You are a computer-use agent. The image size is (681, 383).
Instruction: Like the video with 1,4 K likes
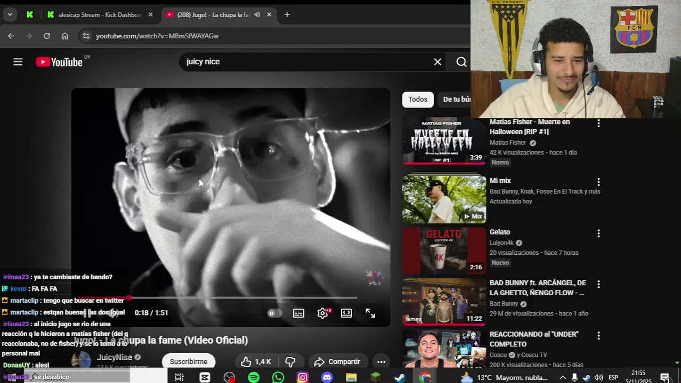pos(256,362)
